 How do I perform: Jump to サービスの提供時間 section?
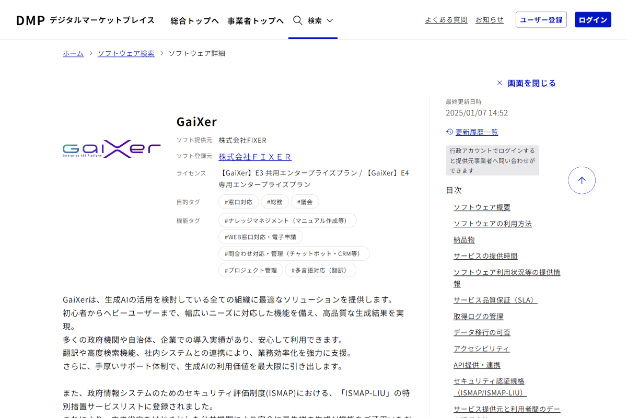tap(485, 256)
